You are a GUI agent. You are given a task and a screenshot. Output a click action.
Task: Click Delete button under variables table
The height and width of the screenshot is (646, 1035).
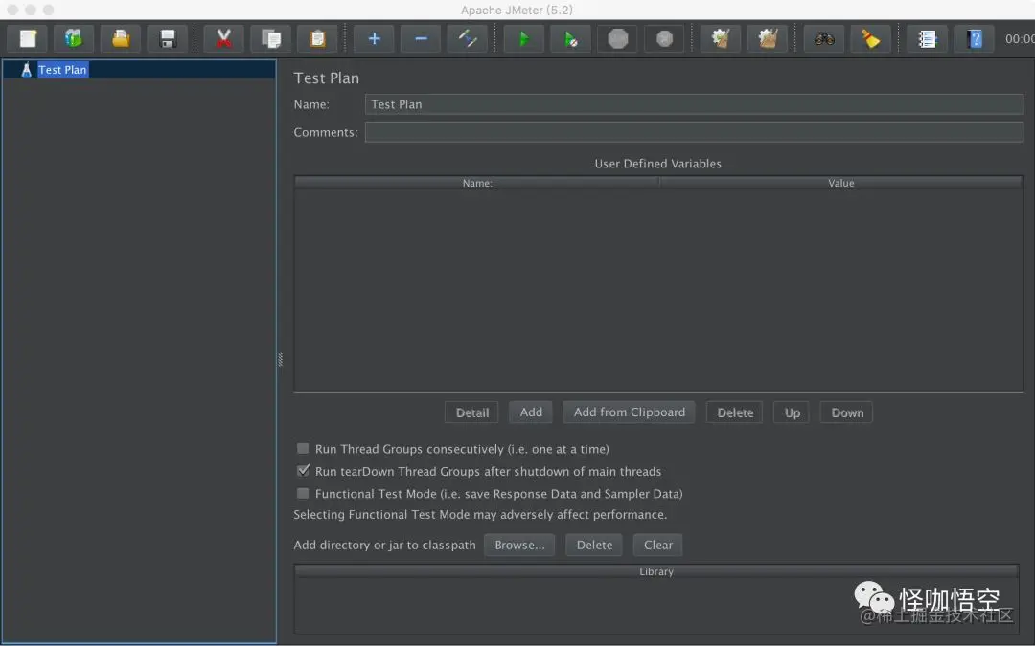point(735,412)
